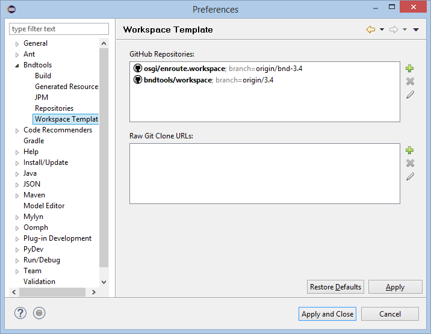Click tree scroll up arrow
This screenshot has height=334, width=431.
(104, 43)
